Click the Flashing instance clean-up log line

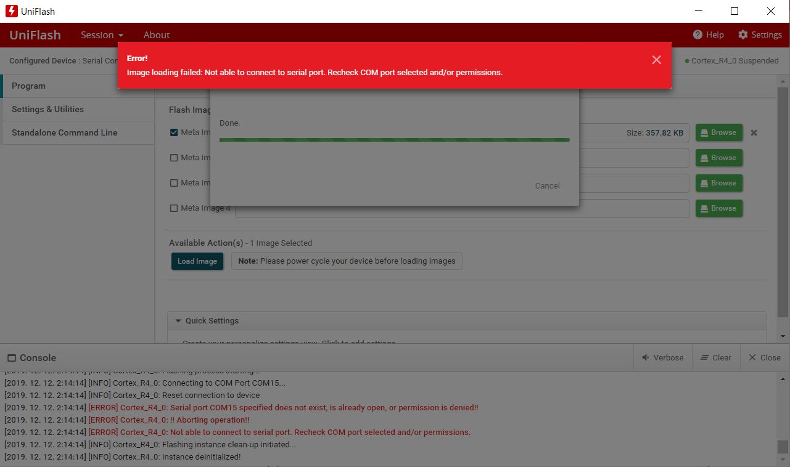(150, 445)
